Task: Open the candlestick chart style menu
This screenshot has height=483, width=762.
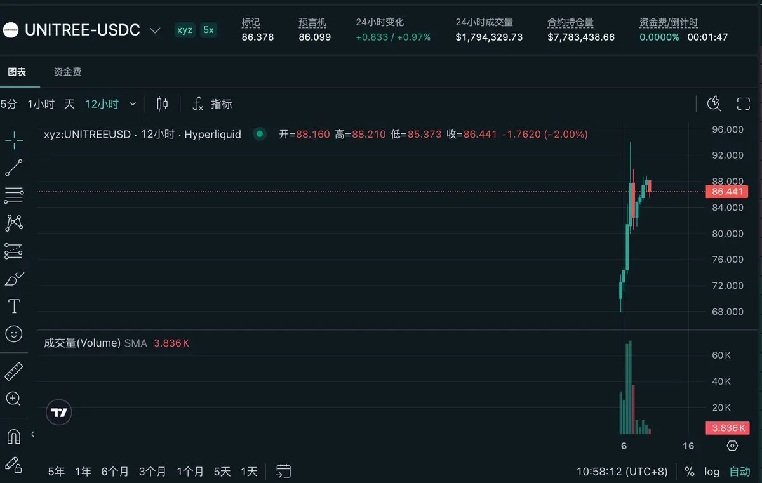Action: [163, 104]
